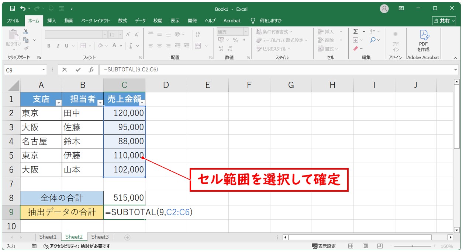
Task: Click the zoom slider in the status bar
Action: coord(412,246)
